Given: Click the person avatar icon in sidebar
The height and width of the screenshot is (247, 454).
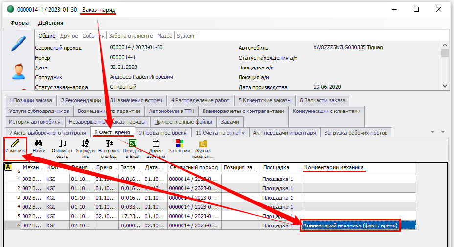Looking at the screenshot, I should click(19, 71).
